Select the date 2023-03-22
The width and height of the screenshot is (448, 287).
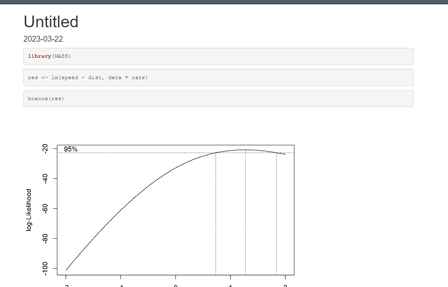click(43, 39)
